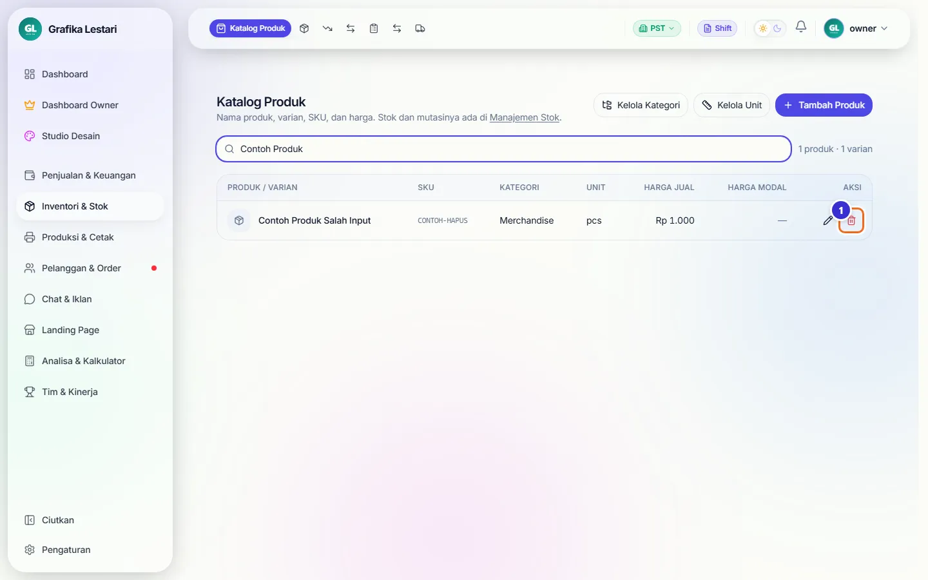The height and width of the screenshot is (580, 928).
Task: Select the Katalog Produk tab
Action: pyautogui.click(x=250, y=28)
